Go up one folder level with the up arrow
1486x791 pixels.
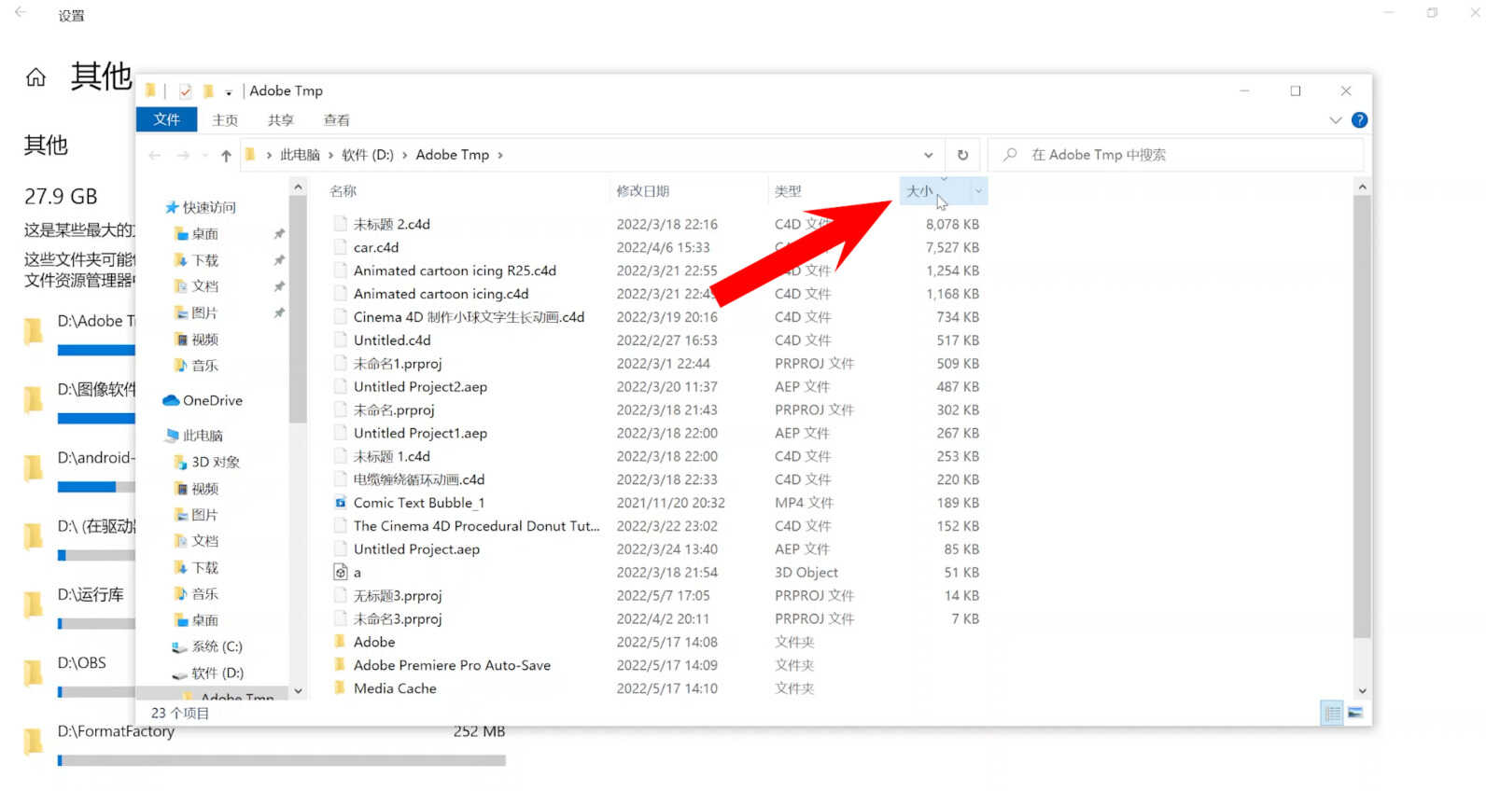226,156
